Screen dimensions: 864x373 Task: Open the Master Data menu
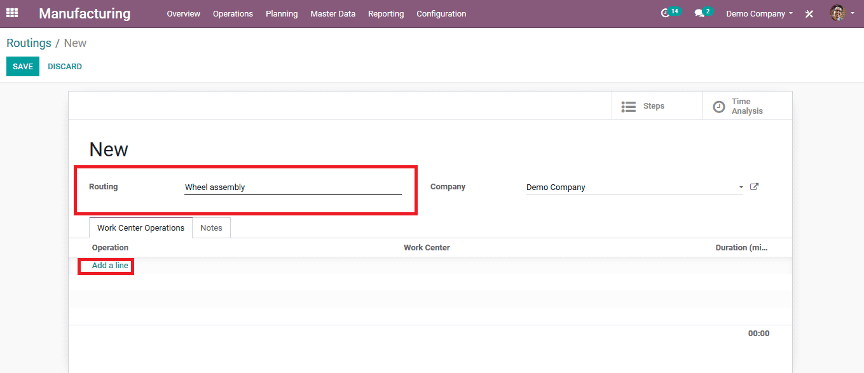(x=333, y=13)
